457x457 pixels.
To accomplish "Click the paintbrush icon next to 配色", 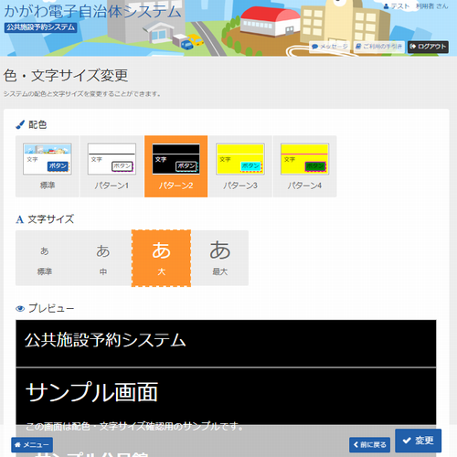I will 20,124.
